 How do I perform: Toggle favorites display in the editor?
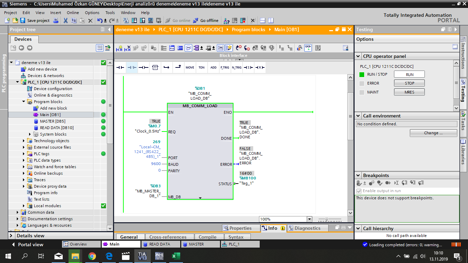tap(229, 48)
